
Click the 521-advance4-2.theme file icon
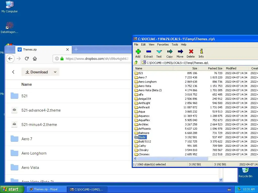pyautogui.click(x=14, y=110)
